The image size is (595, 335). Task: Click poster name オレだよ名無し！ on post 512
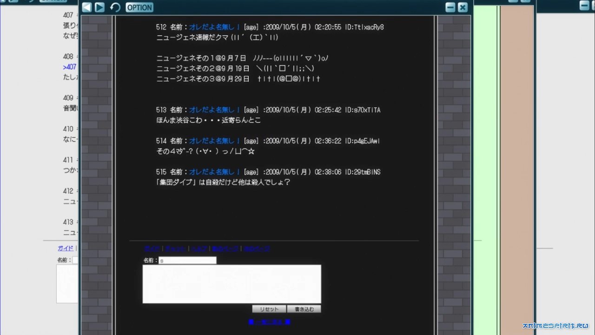[214, 27]
